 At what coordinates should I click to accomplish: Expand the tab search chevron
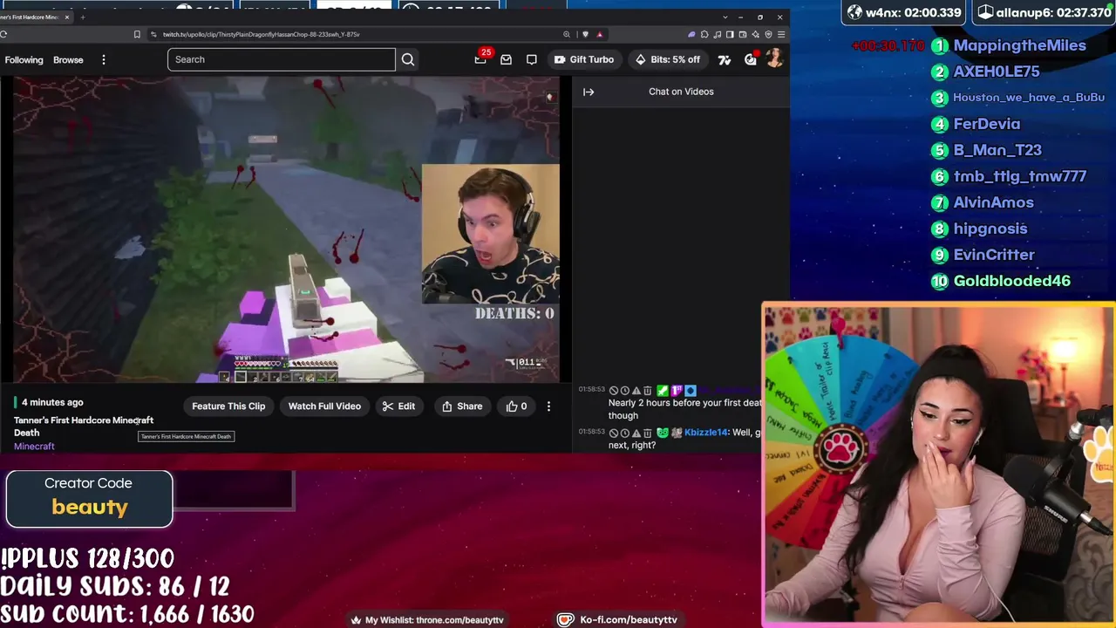click(725, 17)
